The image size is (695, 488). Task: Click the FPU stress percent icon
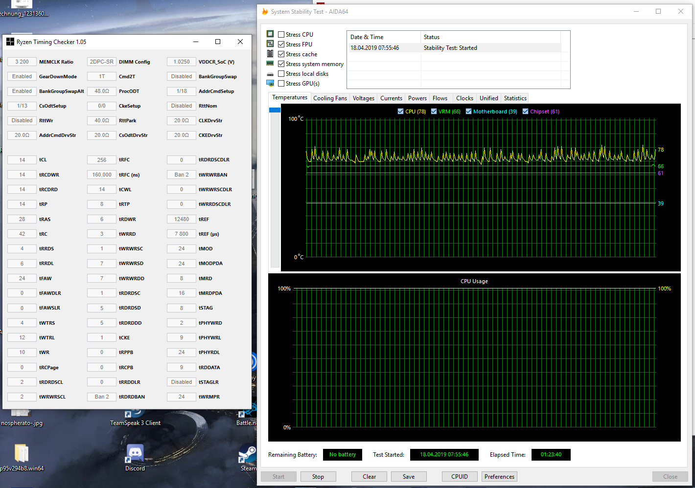(x=270, y=44)
